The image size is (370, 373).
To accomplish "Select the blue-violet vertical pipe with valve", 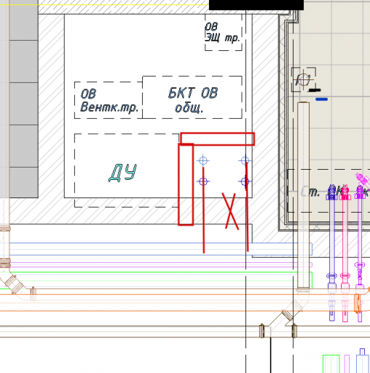I will pyautogui.click(x=331, y=253).
